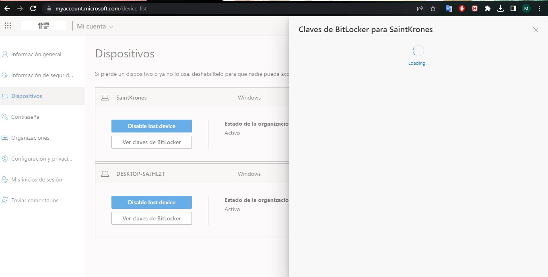Open Contraseña in the sidebar

pos(42,117)
